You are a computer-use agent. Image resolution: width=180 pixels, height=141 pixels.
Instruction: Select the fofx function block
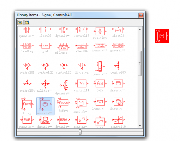click(100, 83)
